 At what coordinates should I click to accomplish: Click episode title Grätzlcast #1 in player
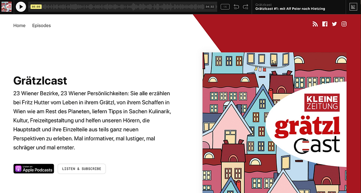pos(290,9)
